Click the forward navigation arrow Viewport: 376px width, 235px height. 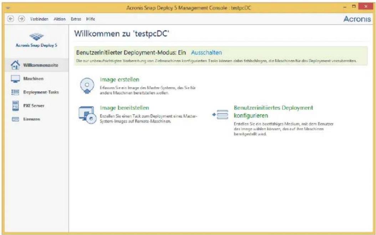click(x=21, y=19)
